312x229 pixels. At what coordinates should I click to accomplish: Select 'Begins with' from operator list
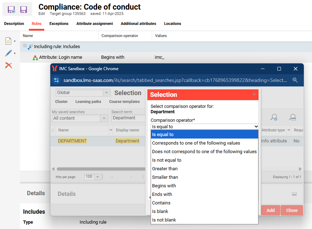[164, 186]
